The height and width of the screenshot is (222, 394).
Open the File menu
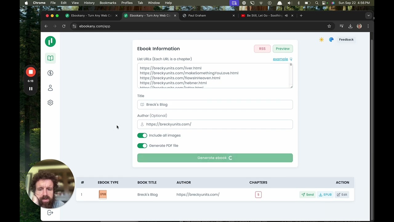pyautogui.click(x=53, y=3)
